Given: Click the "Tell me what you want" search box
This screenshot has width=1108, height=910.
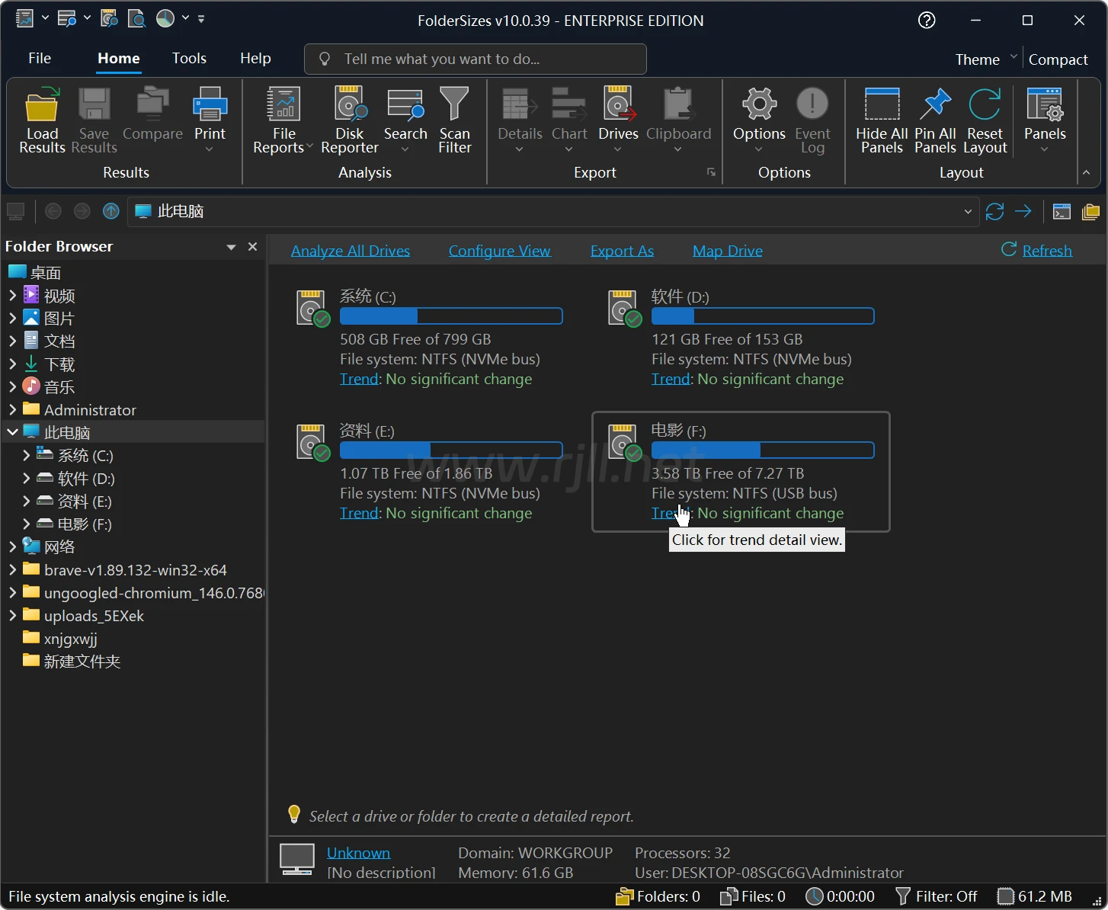Looking at the screenshot, I should tap(476, 59).
